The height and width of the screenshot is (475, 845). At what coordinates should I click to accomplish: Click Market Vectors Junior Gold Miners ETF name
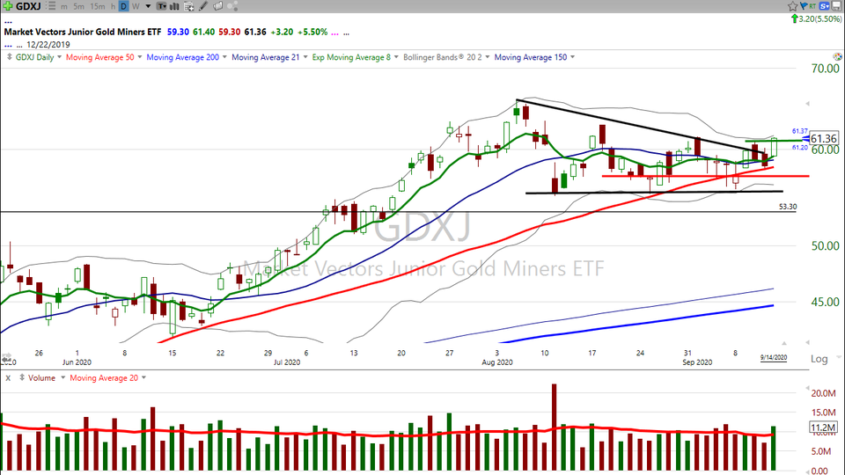click(83, 32)
